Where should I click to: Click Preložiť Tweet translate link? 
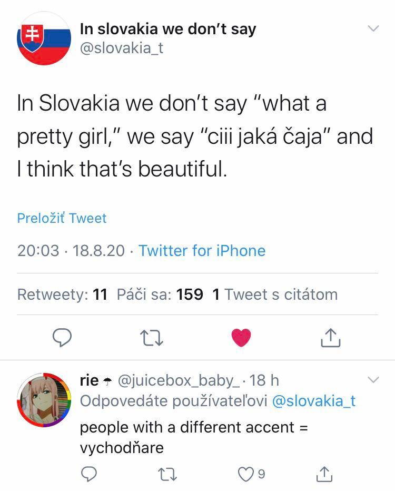pyautogui.click(x=62, y=218)
